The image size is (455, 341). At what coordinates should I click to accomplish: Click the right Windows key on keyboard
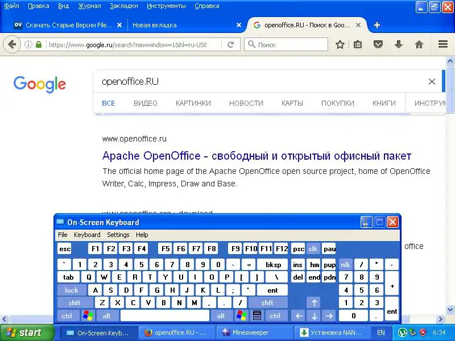tap(241, 315)
